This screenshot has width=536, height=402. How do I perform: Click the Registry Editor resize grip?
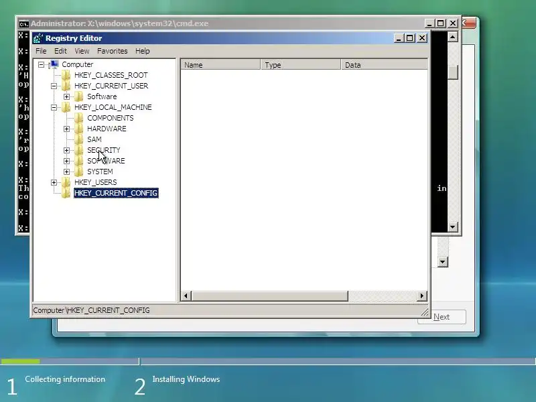tap(424, 312)
